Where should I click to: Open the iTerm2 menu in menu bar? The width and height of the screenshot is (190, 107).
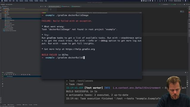tap(6, 1)
